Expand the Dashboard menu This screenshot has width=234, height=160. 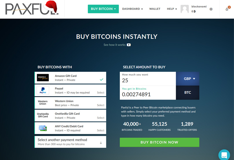pyautogui.click(x=133, y=9)
